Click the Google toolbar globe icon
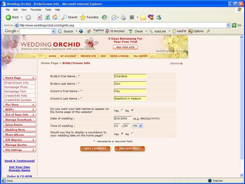This screenshot has height=184, width=245. point(81,31)
